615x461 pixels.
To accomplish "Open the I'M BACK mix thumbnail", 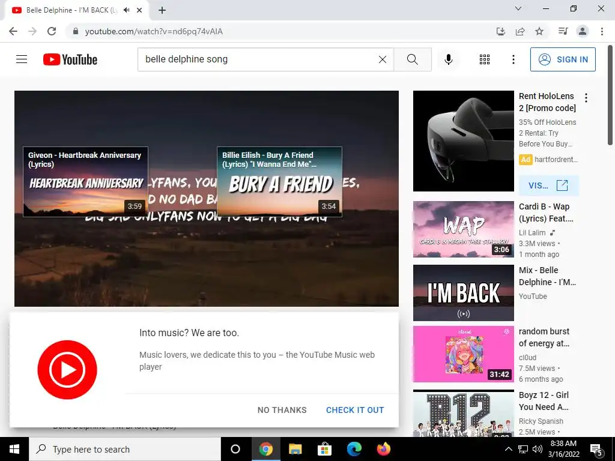I will pos(463,293).
